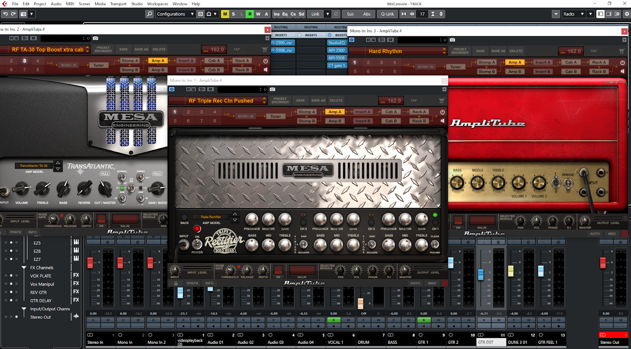Screen dimensions: 631x349
Task: Click DUNE 3 01 channel fader handle
Action: 511,271
